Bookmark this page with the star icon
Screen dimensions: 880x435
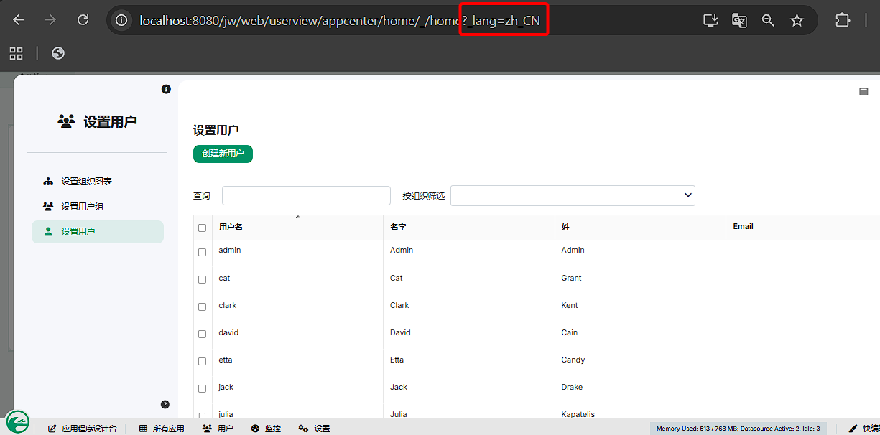797,21
